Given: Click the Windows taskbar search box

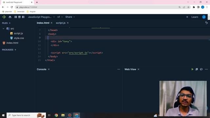Looking at the screenshot, I should pyautogui.click(x=26, y=115).
